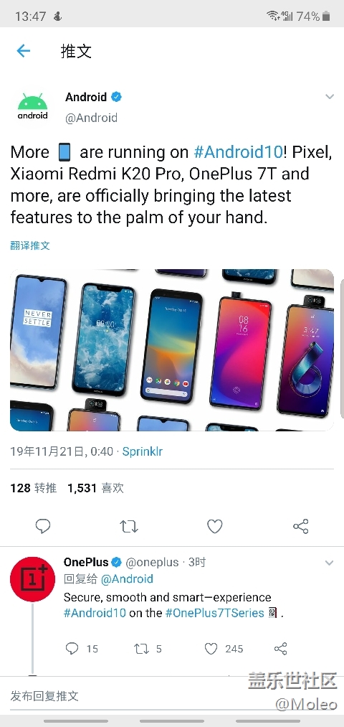Open the OnePlus reply options chevron
Viewport: 344px width, 727px height.
pos(329,563)
